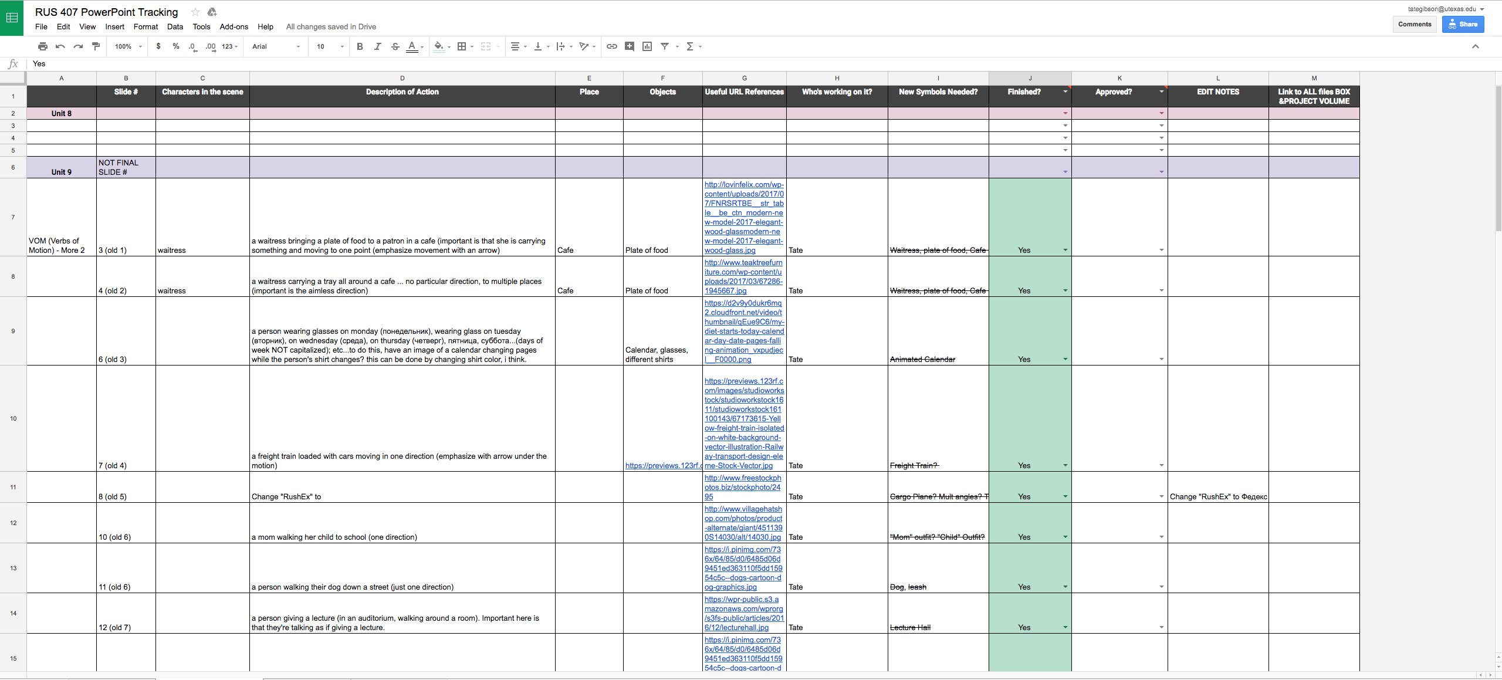Open the filter views dropdown arrow
1502x680 pixels.
point(677,46)
